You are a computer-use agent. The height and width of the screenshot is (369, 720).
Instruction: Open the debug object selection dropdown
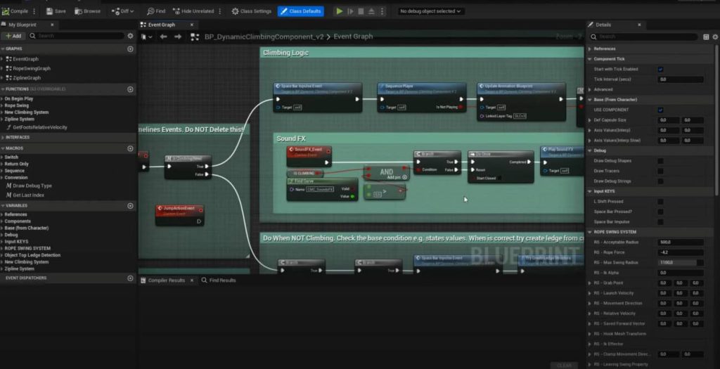click(431, 11)
